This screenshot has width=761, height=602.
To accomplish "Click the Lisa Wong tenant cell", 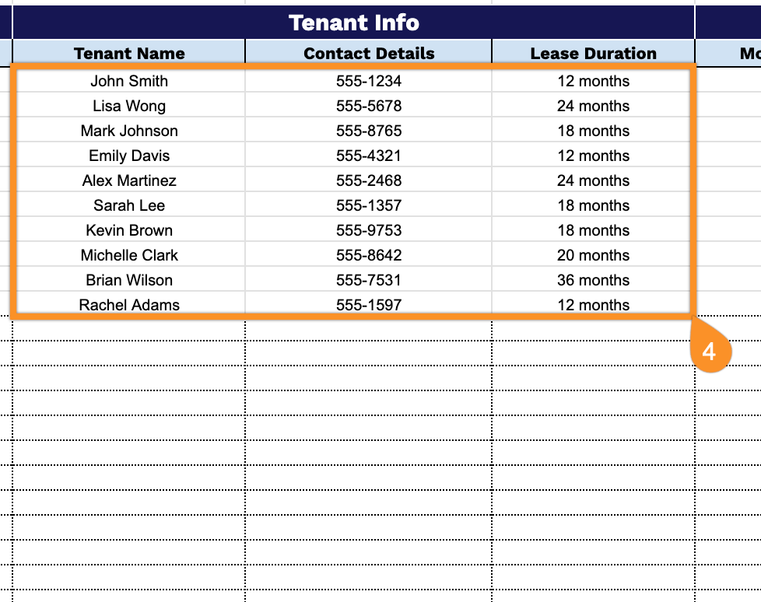I will coord(129,106).
